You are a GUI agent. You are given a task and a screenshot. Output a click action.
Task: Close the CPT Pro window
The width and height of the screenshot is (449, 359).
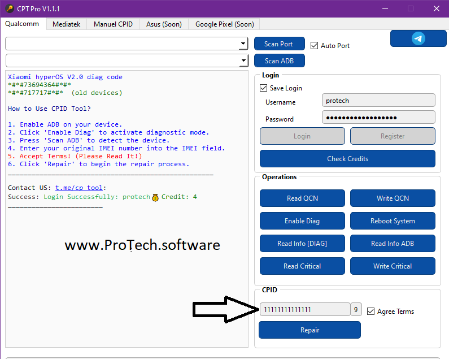tap(437, 8)
